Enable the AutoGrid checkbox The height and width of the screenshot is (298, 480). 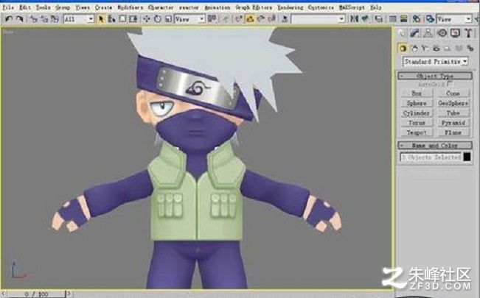[449, 83]
